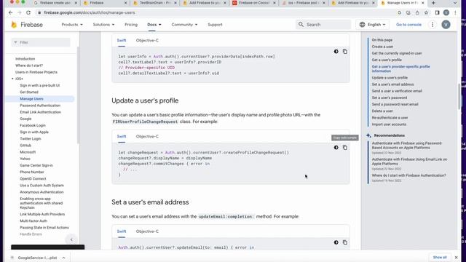Switch to the TextBrainDrain browser tab
Image resolution: width=466 pixels, height=262 pixels.
coord(154,3)
